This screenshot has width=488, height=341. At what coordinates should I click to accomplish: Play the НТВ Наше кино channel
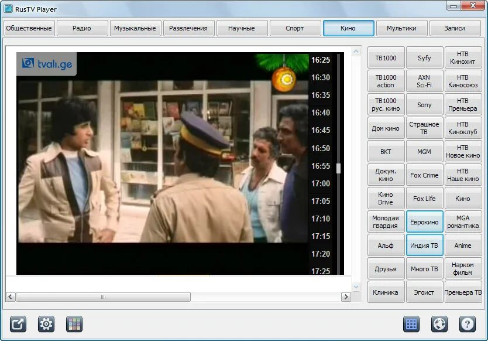pos(463,175)
